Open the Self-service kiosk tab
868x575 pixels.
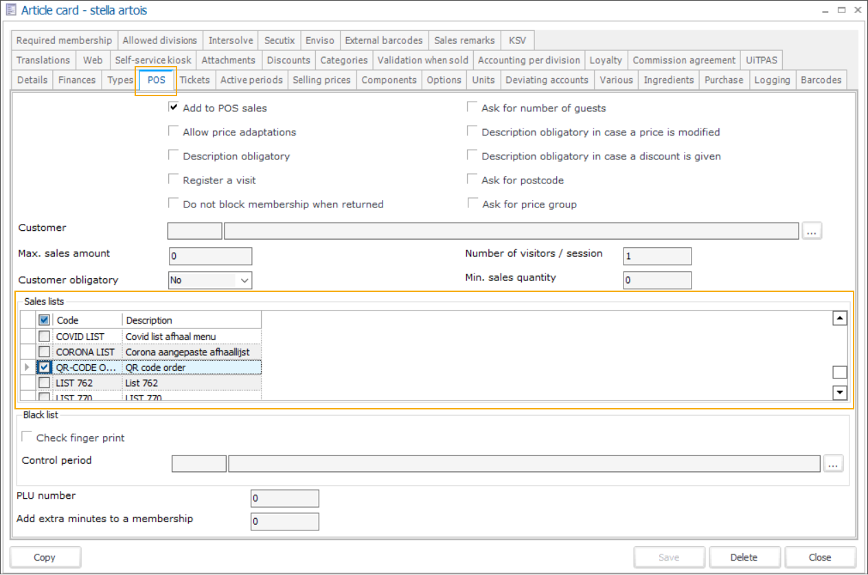pos(153,60)
